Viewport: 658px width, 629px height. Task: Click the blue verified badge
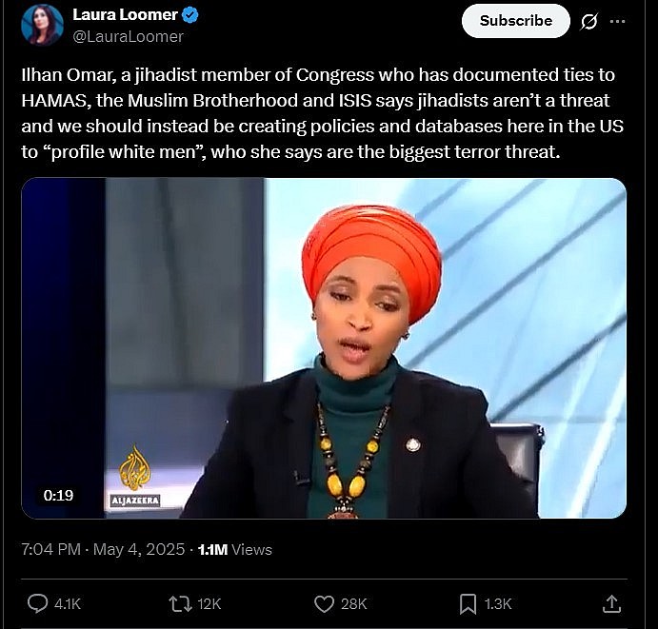(191, 15)
